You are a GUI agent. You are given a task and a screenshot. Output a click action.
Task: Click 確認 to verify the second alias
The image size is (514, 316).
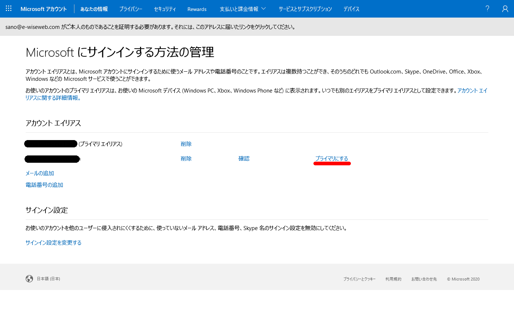point(244,158)
